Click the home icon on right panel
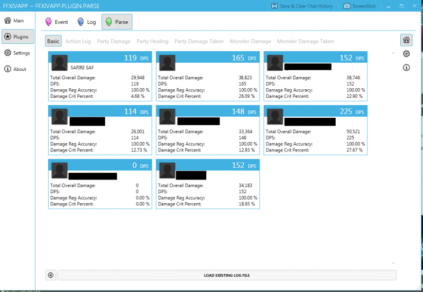Screen dimensions: 423x292 (406, 40)
